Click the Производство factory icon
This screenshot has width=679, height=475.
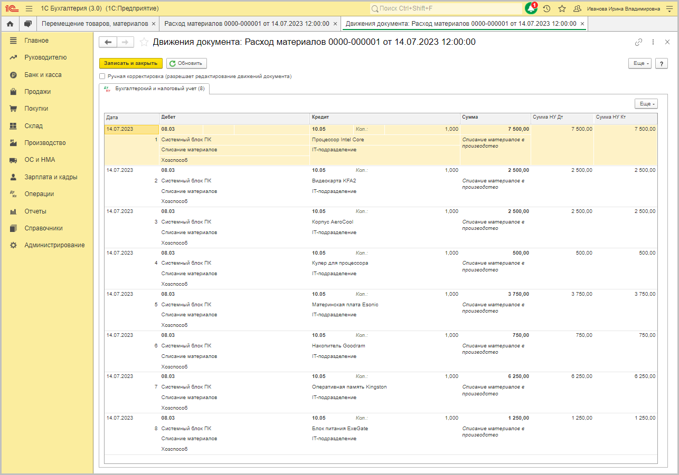(x=13, y=143)
